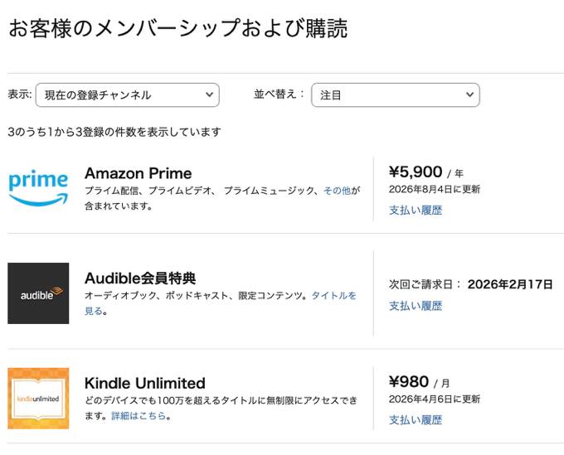Open Audible 支払い履歴 link

(x=416, y=306)
